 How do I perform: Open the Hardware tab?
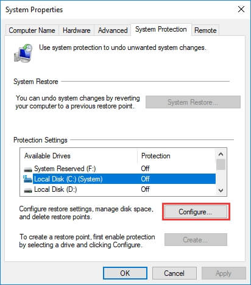[77, 30]
